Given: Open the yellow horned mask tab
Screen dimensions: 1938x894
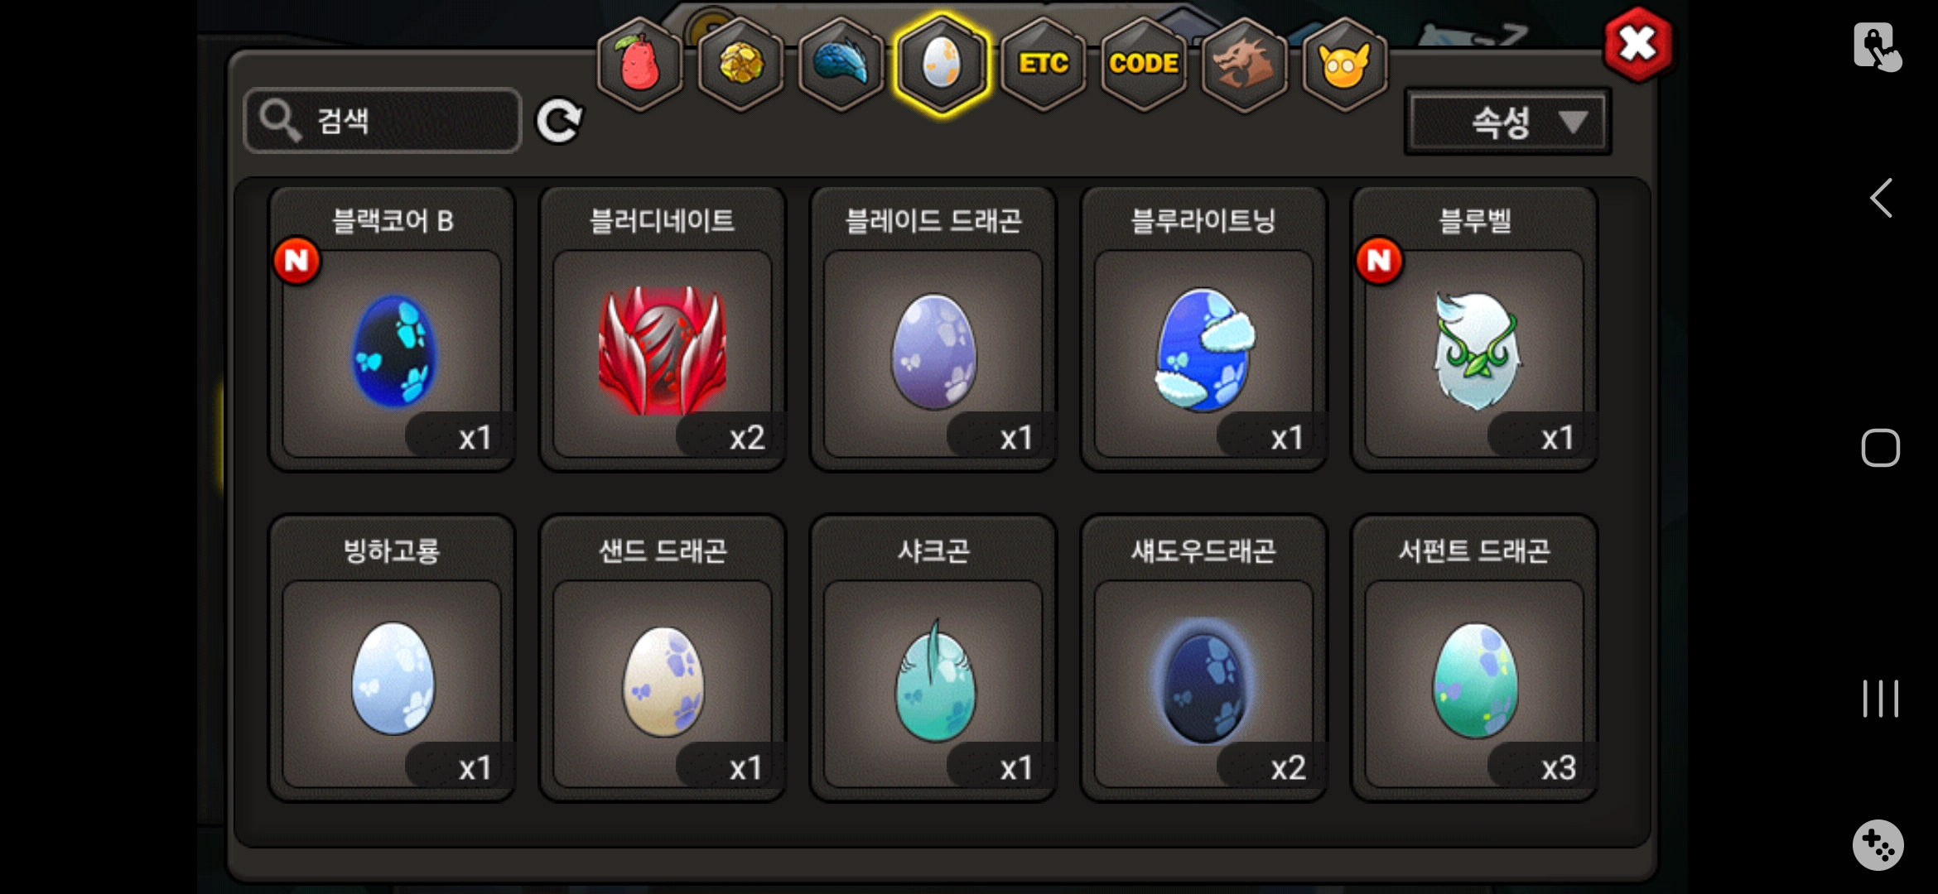Looking at the screenshot, I should click(1344, 64).
